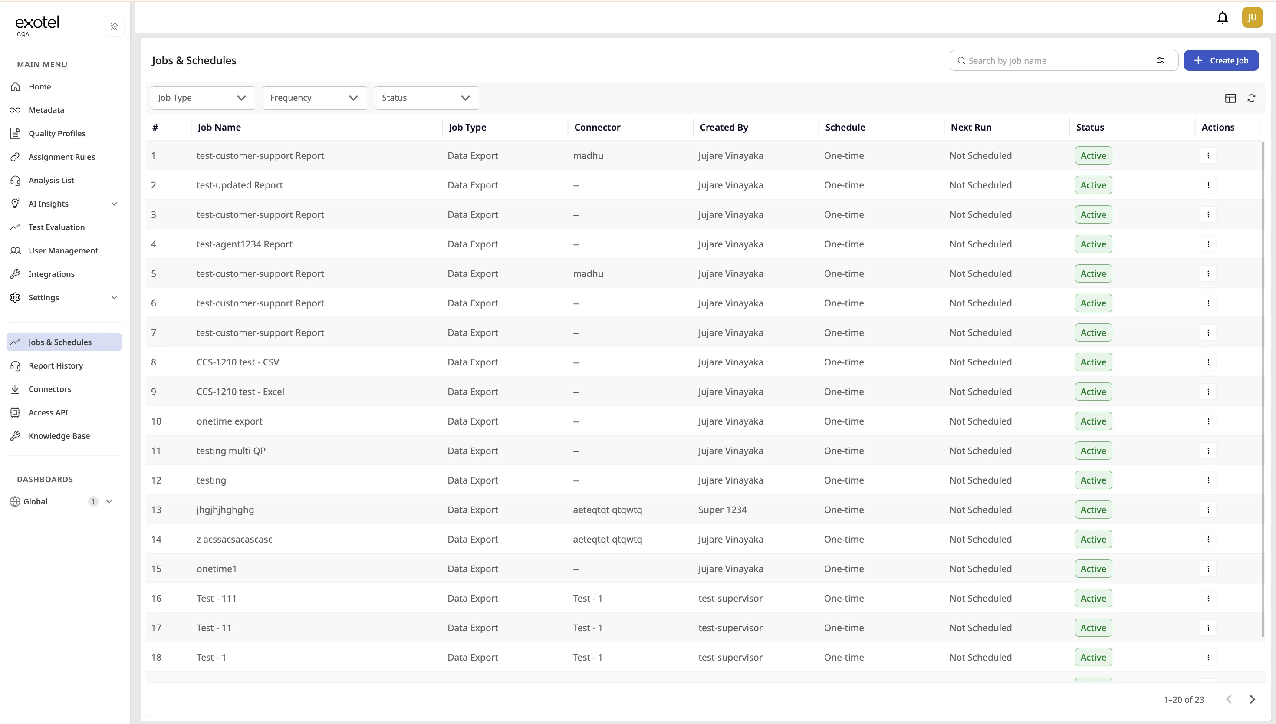The width and height of the screenshot is (1276, 724).
Task: Open column layout settings icon
Action: [1230, 98]
